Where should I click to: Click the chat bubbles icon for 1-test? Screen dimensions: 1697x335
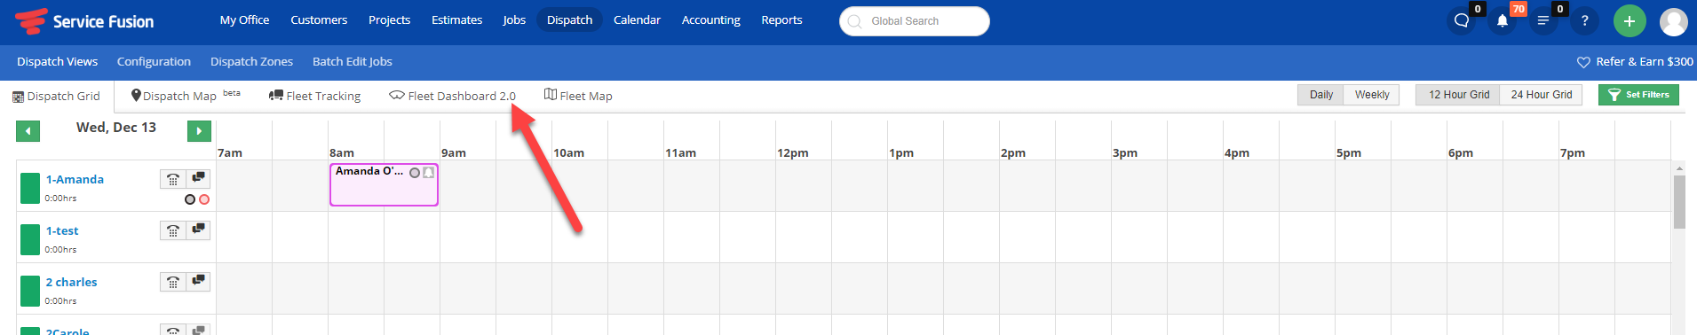click(x=199, y=230)
